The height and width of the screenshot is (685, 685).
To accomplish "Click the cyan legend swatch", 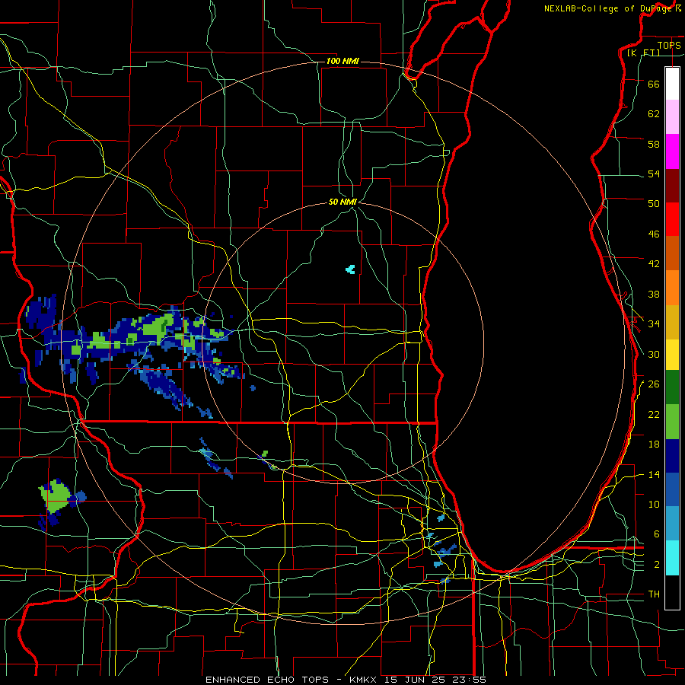I will pos(672,558).
